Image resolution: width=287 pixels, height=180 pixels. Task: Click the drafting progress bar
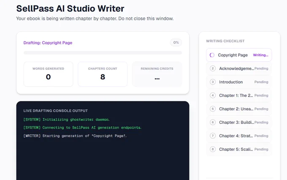tap(103, 53)
